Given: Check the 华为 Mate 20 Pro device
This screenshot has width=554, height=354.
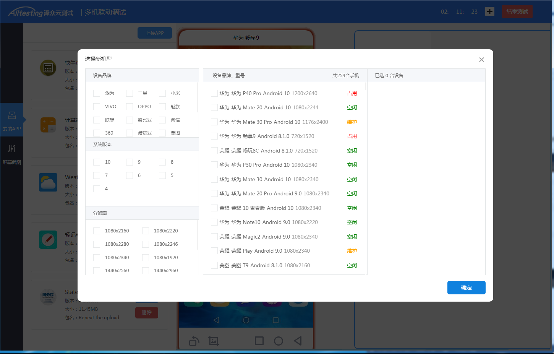Looking at the screenshot, I should (214, 194).
